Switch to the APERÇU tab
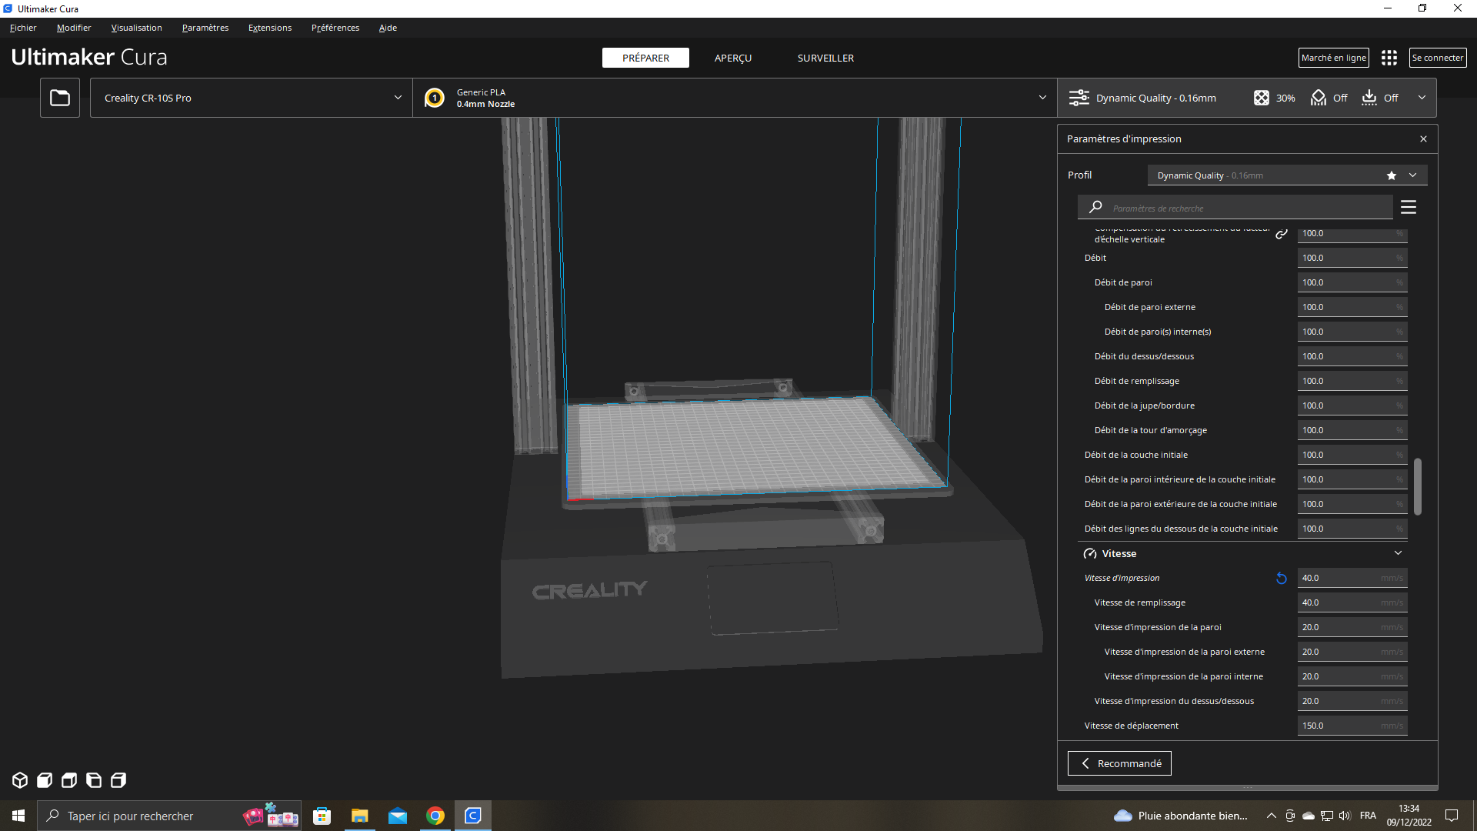Image resolution: width=1477 pixels, height=831 pixels. [x=733, y=58]
